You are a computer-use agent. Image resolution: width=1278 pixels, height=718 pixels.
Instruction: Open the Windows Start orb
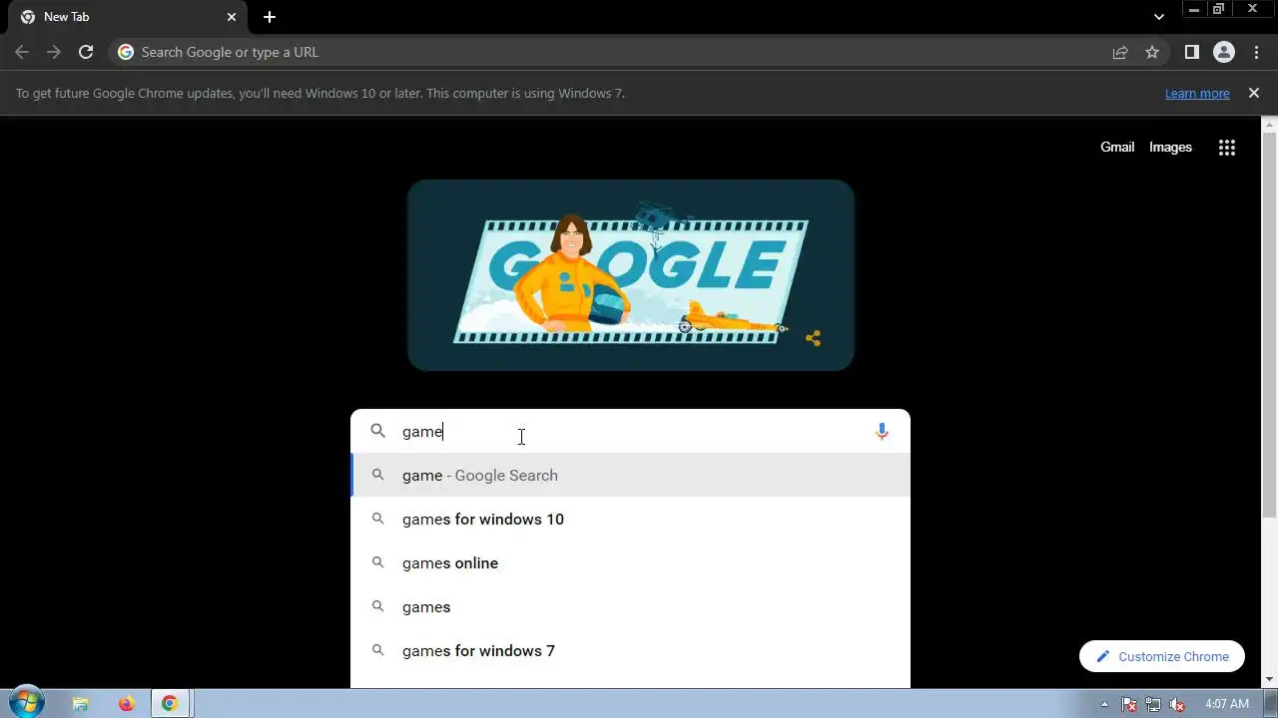[26, 703]
